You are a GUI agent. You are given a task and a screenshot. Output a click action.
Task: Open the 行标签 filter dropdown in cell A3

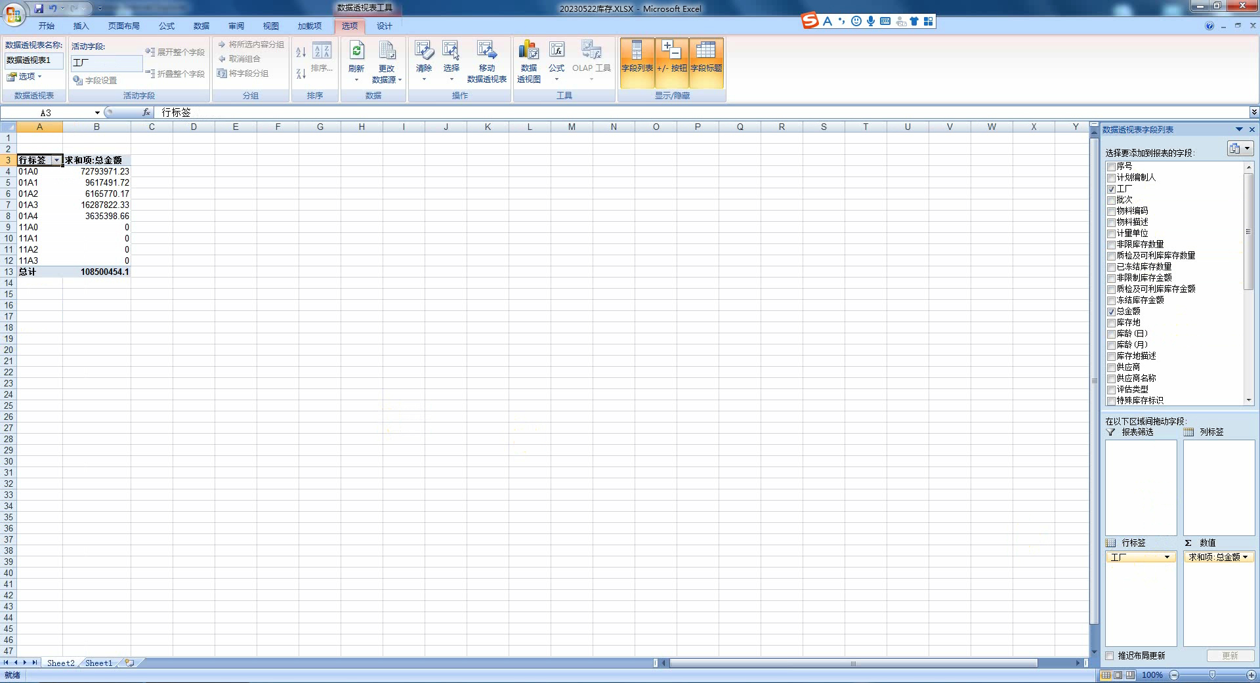pos(56,161)
